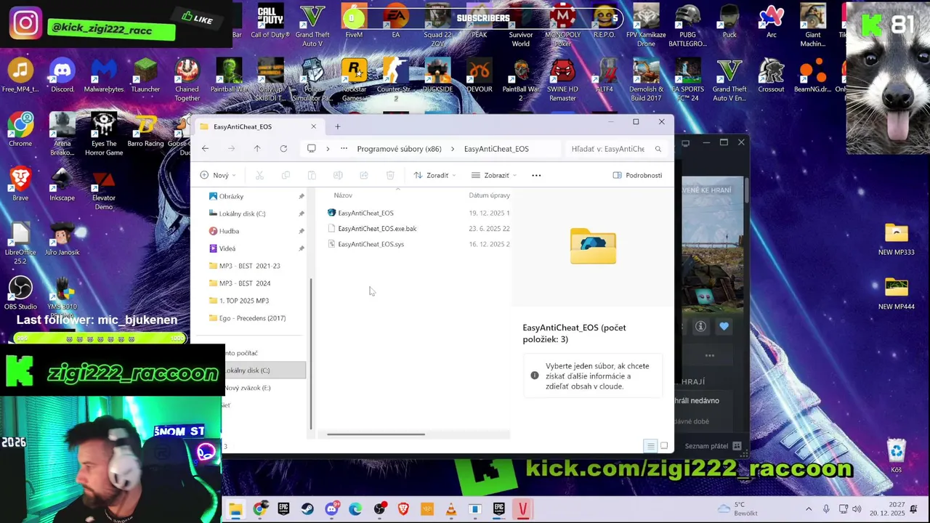The image size is (930, 523).
Task: Open 1. TOP 2025 MP3 folder
Action: (243, 301)
